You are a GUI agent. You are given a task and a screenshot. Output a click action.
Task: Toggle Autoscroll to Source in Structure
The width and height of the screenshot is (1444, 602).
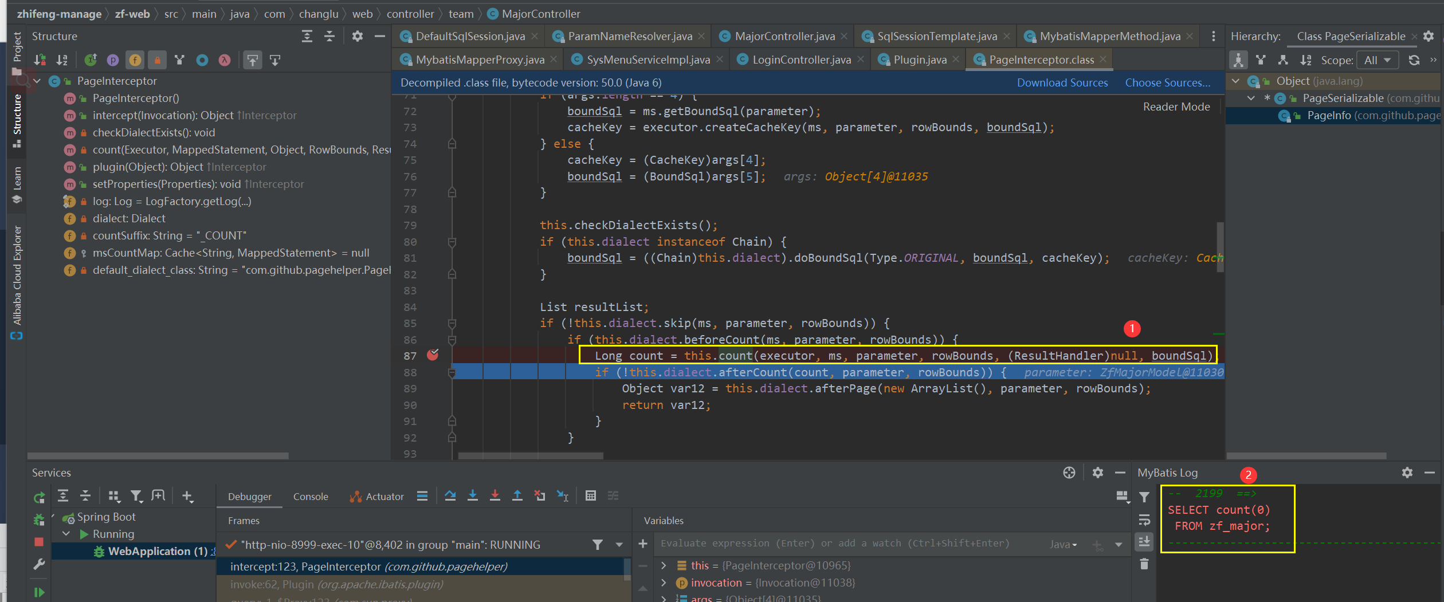coord(253,60)
